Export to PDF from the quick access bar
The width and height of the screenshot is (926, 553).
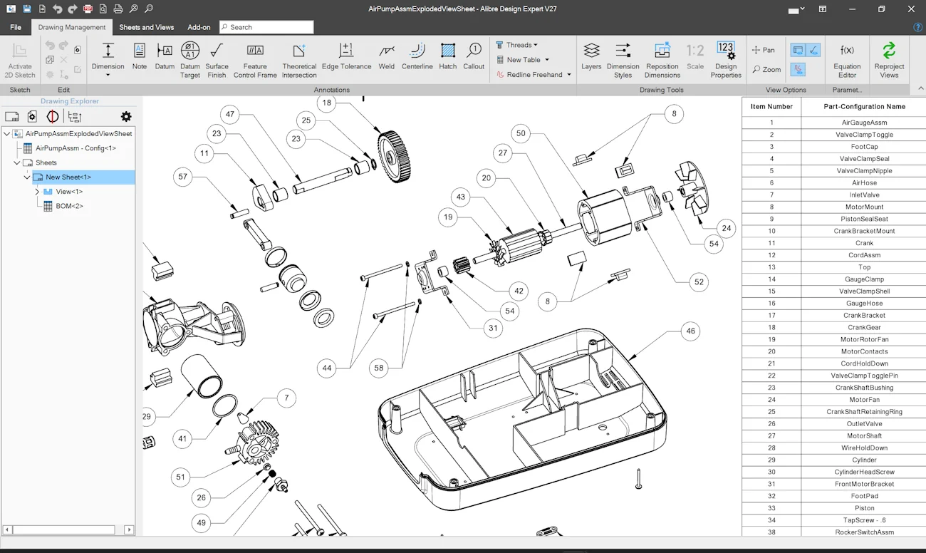(x=88, y=9)
